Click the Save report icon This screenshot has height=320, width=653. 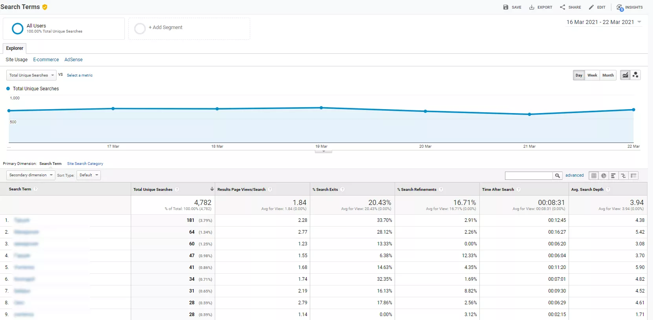506,7
